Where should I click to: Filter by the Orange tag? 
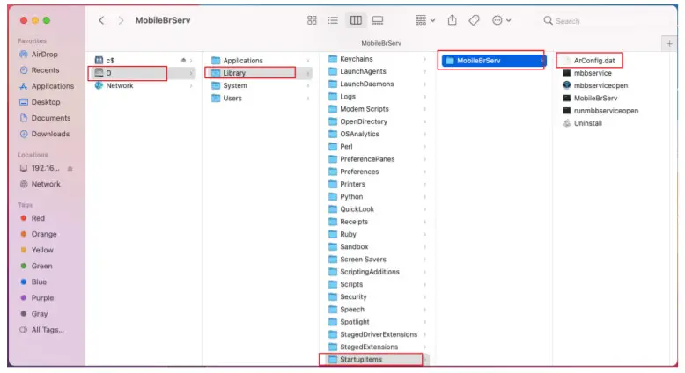point(44,234)
